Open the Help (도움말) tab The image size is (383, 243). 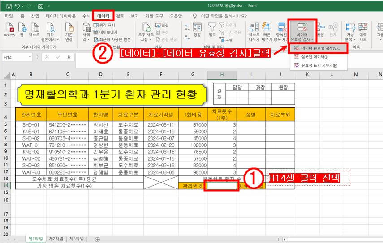click(x=176, y=16)
